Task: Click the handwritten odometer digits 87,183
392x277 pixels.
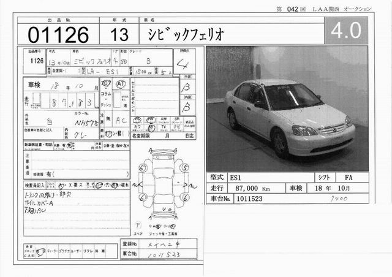Action: click(x=72, y=102)
